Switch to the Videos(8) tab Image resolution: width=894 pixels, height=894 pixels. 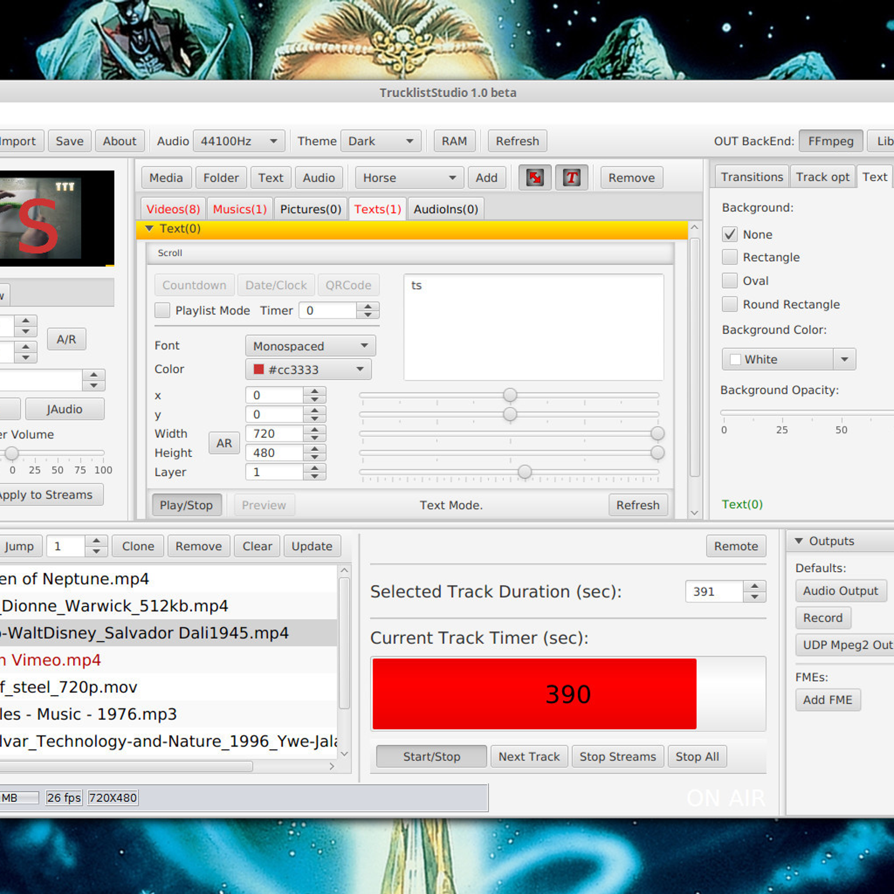(173, 209)
